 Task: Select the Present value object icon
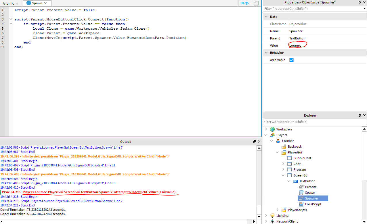[x=301, y=187]
